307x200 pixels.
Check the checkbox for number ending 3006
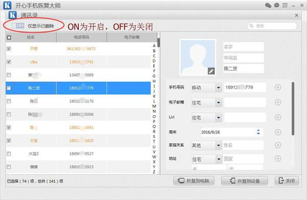point(9,114)
